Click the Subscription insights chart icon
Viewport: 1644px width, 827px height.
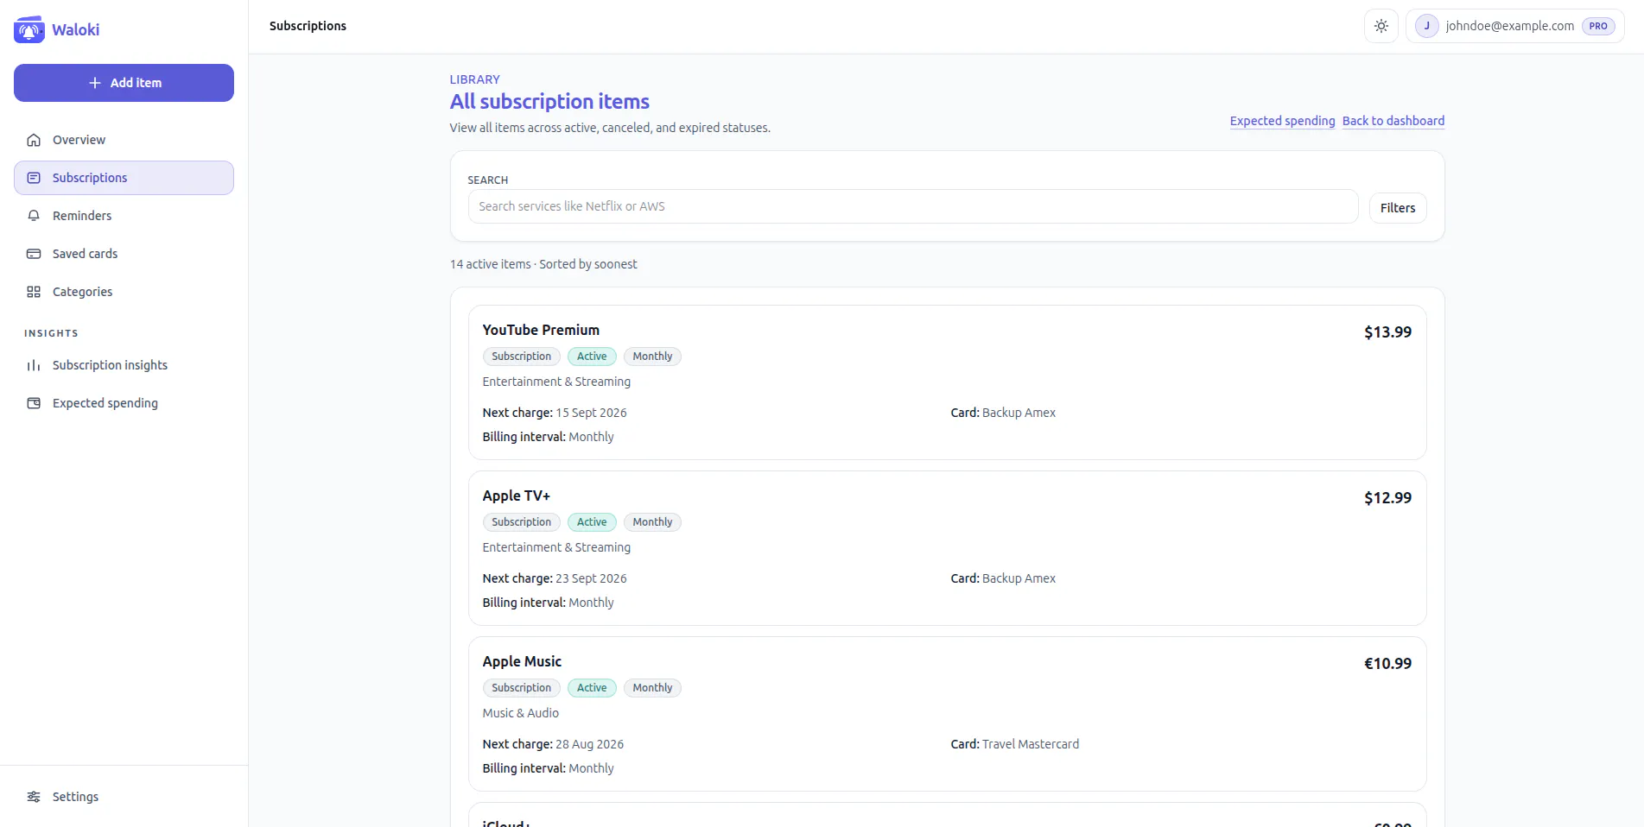[x=34, y=365]
